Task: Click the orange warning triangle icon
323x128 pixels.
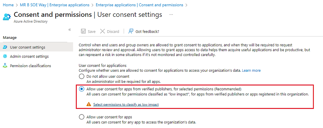Action: 89,104
